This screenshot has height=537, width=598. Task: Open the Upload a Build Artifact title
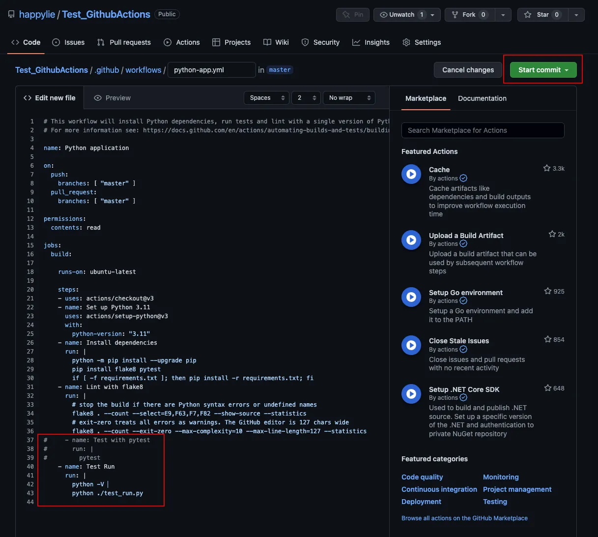(466, 236)
